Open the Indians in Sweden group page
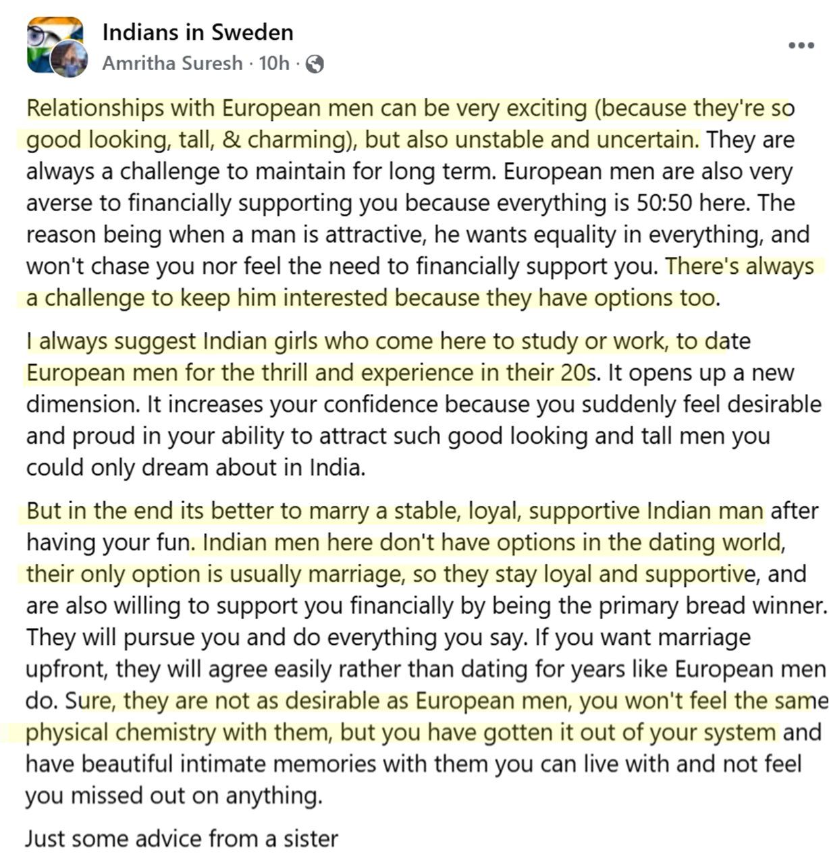The height and width of the screenshot is (860, 829). pyautogui.click(x=198, y=32)
